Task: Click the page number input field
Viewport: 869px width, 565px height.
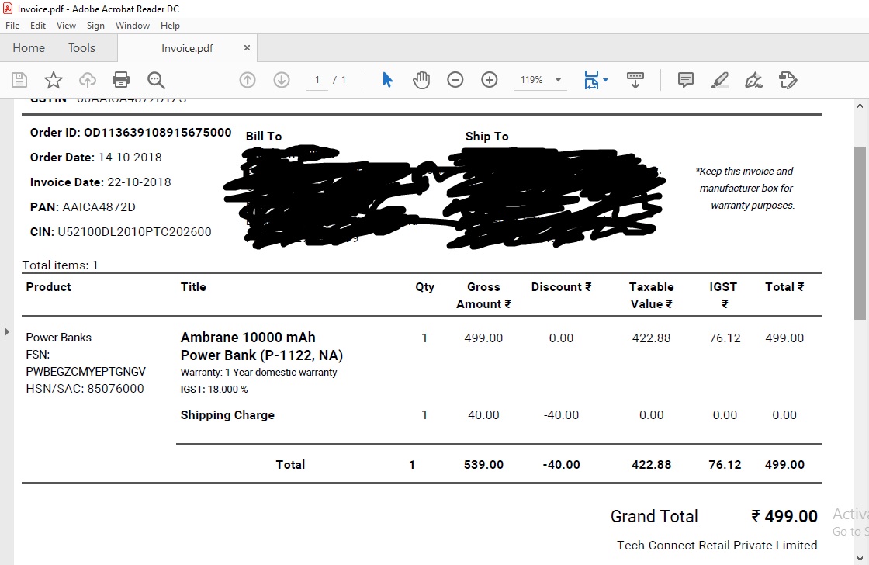Action: [x=317, y=80]
